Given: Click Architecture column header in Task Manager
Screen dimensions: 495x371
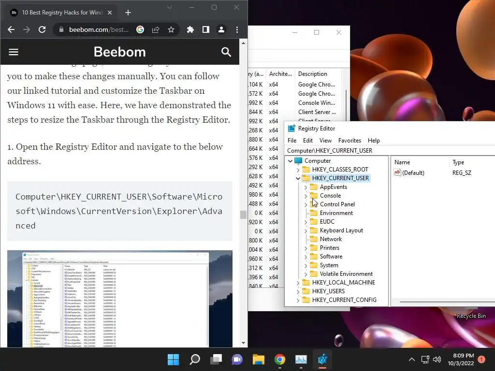Looking at the screenshot, I should (x=280, y=74).
